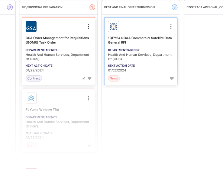The height and width of the screenshot is (169, 223).
Task: Open the Ft Yuma Window Tint title
Action: coord(42,109)
